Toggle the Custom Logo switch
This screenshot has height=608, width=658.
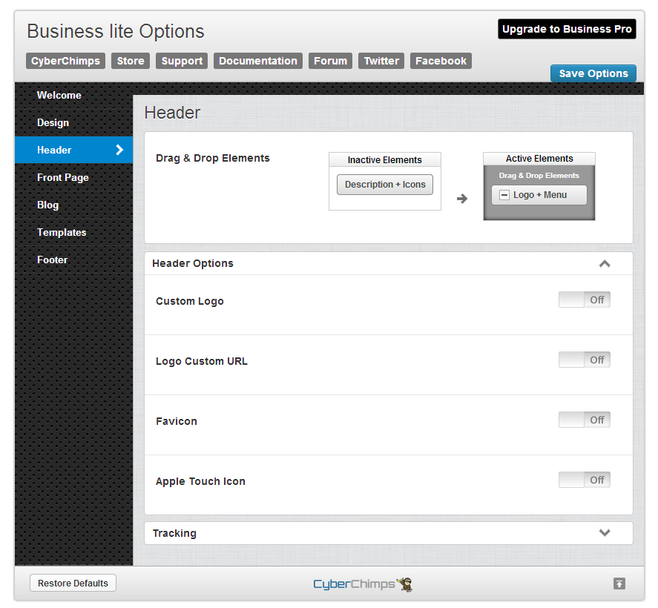click(584, 300)
